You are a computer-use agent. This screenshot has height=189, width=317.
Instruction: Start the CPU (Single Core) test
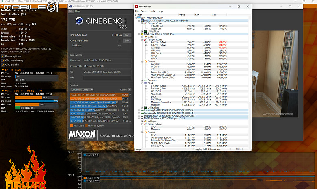coord(127,41)
